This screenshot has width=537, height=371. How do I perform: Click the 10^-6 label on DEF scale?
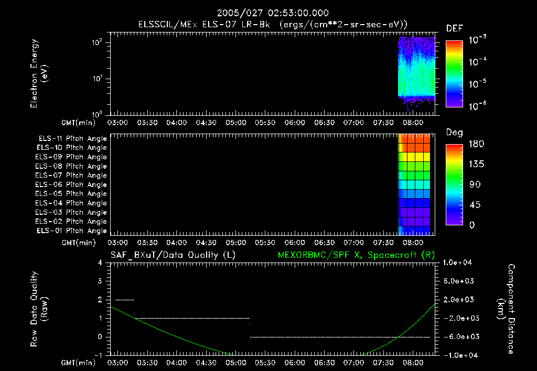coord(477,106)
